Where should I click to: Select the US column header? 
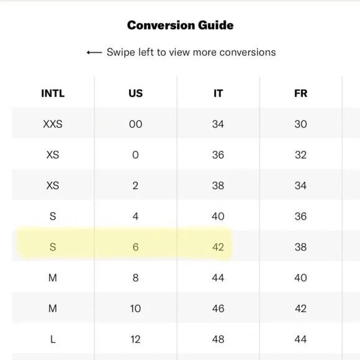[x=136, y=94]
